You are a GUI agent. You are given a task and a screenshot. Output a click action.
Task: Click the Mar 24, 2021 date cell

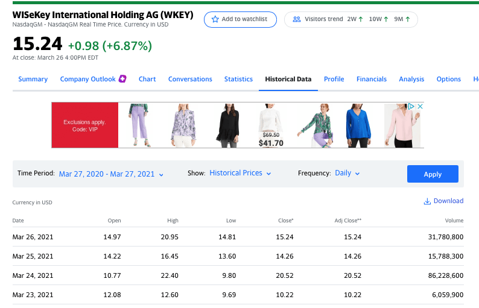[33, 275]
